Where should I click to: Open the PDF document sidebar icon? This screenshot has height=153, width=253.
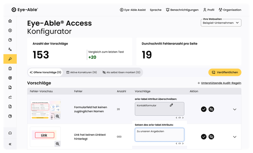coord(10,88)
